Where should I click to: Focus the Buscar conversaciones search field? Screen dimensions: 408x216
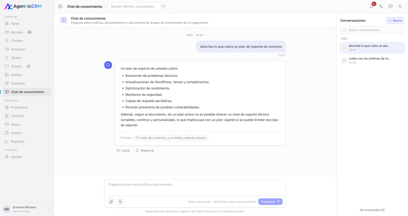coord(372,30)
